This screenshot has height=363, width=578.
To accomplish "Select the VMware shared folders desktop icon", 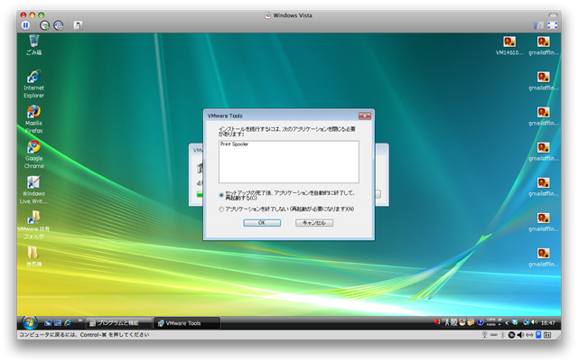I will tap(34, 225).
